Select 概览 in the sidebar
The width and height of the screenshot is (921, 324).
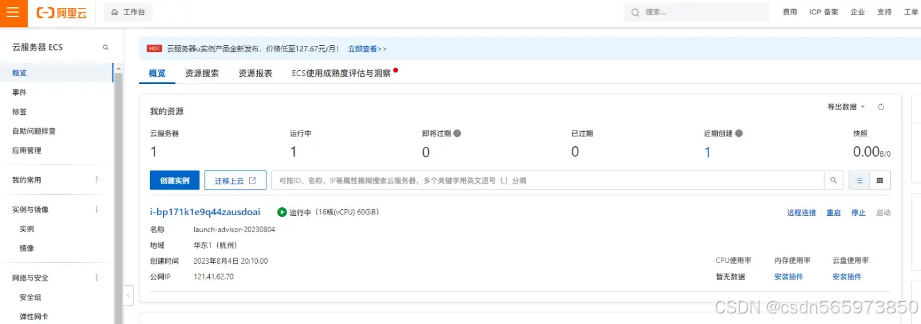[x=57, y=73]
